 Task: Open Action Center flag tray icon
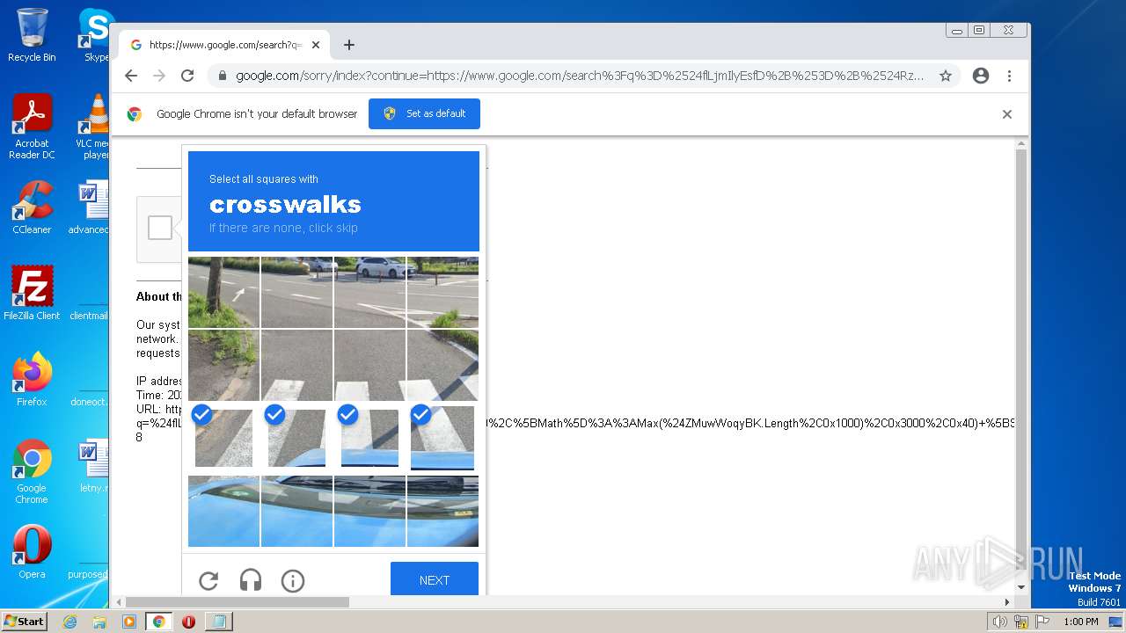1042,622
